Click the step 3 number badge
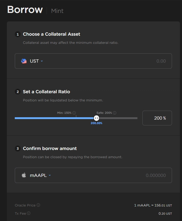Screen dimensions: 182x221 (18, 149)
